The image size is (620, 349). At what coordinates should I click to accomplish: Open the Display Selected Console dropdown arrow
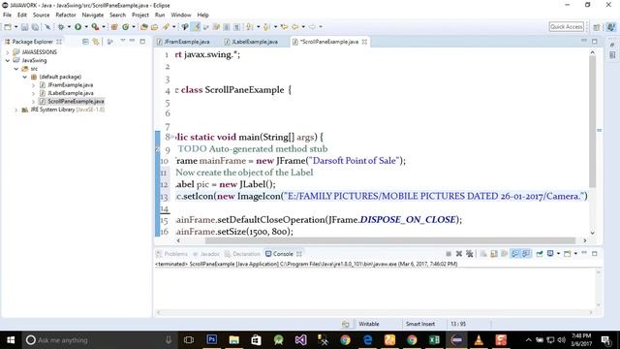558,254
